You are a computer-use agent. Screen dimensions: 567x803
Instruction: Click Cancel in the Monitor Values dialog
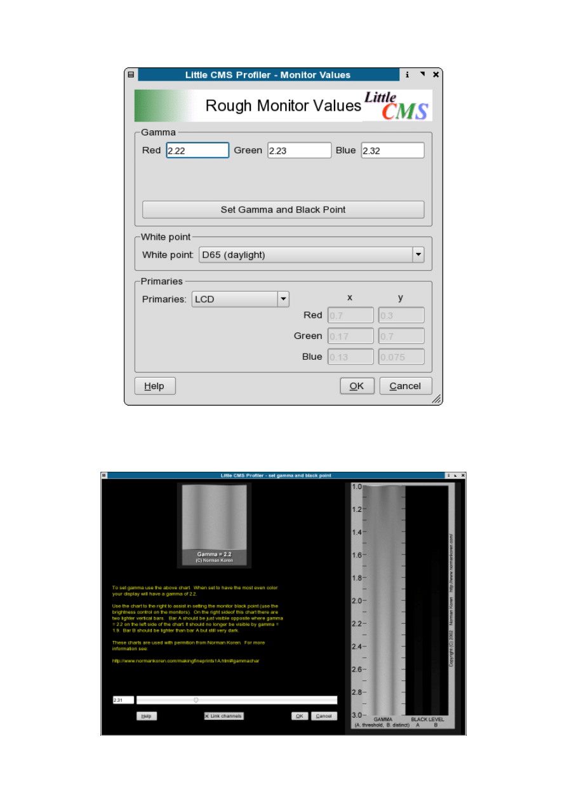point(405,386)
